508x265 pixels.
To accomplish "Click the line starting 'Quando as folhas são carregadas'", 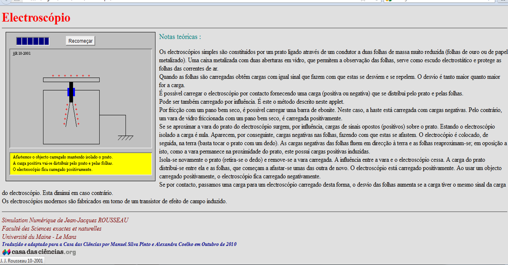I will 330,77.
